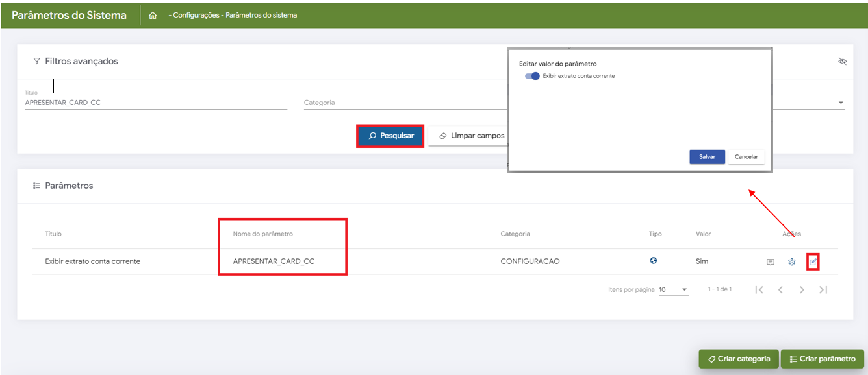Jump to last page of results
Viewport: 868px width, 375px height.
click(823, 289)
